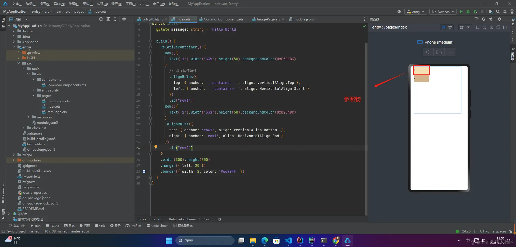The image size is (516, 247).
Task: Expand the resources folder
Action: [29, 117]
